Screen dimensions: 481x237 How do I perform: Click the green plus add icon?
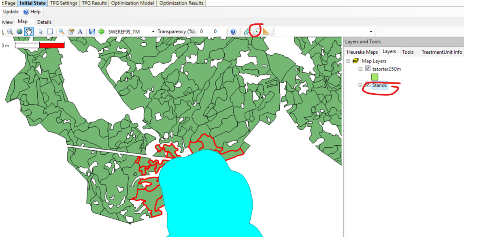(x=101, y=31)
